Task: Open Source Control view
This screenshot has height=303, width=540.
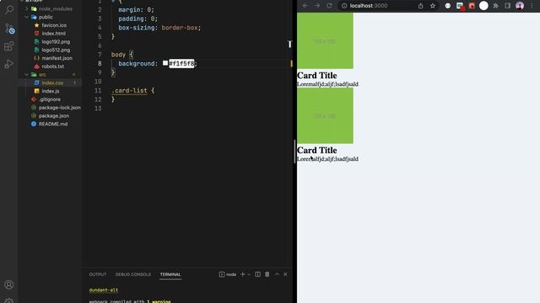Action: (x=9, y=28)
